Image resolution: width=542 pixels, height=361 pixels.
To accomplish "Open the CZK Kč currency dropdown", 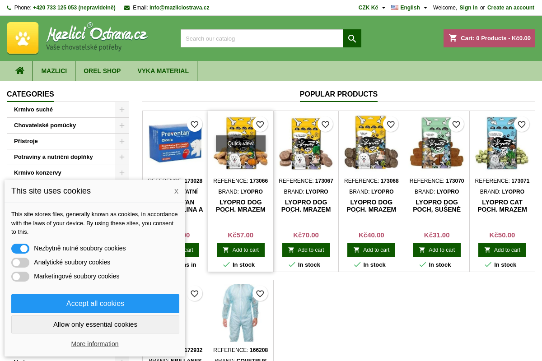I will click(372, 8).
